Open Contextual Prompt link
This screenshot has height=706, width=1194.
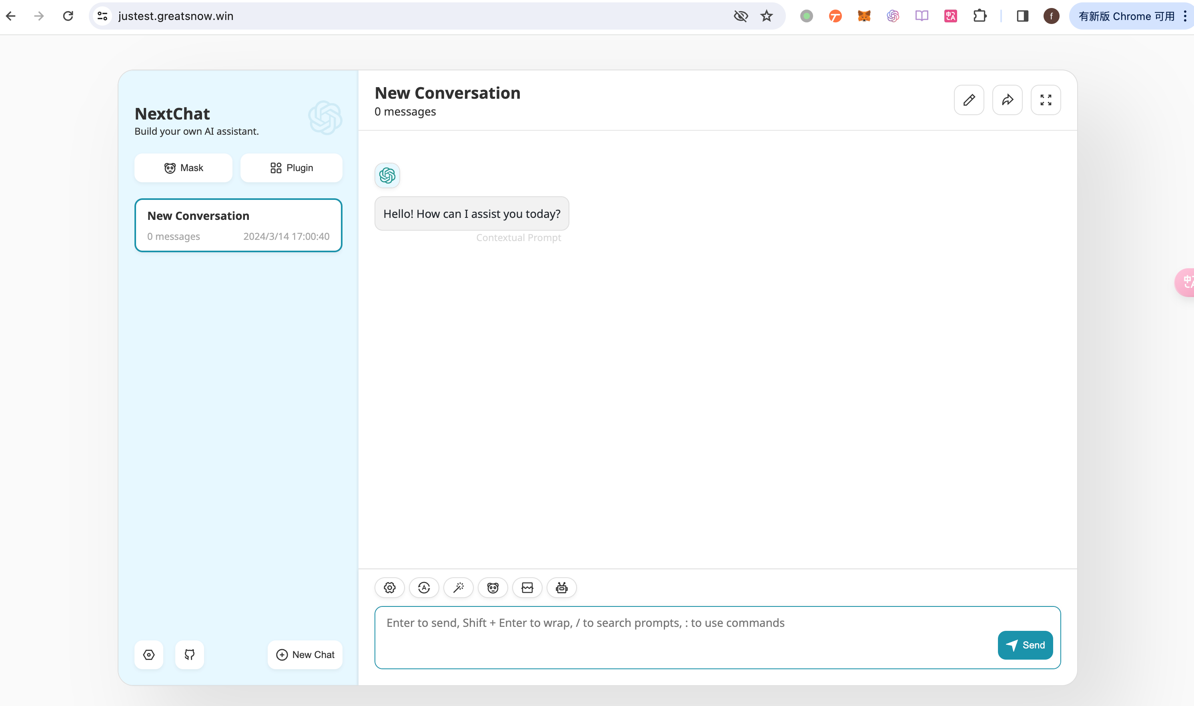tap(519, 238)
